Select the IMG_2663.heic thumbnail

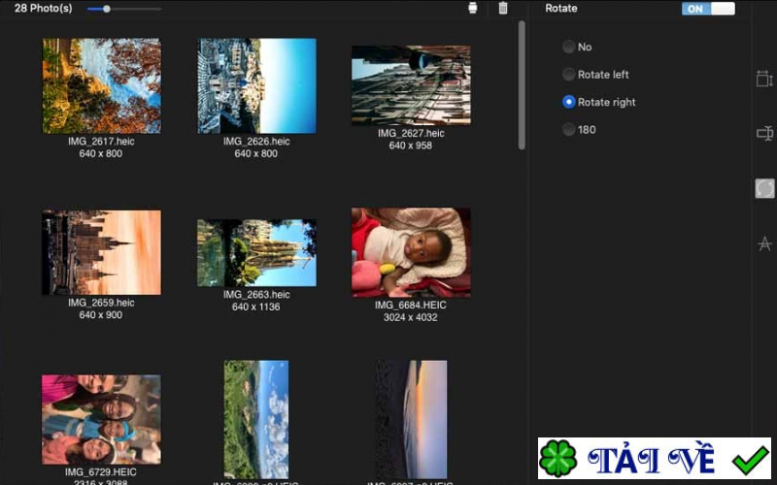tap(256, 252)
